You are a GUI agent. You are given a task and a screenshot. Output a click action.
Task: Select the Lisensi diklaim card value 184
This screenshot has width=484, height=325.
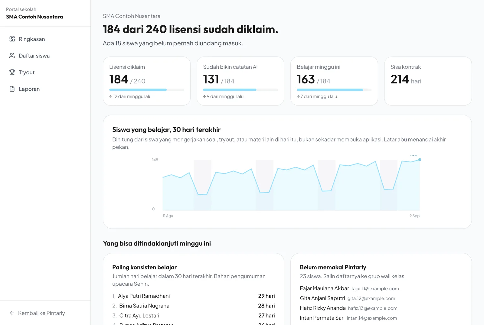119,79
